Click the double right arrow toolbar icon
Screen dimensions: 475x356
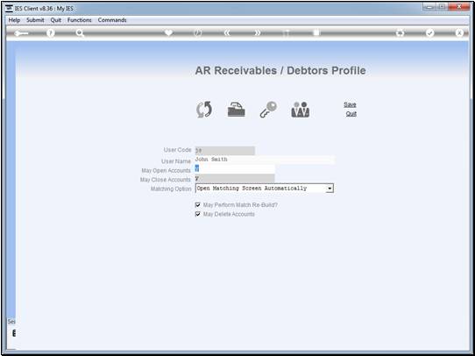(x=257, y=32)
